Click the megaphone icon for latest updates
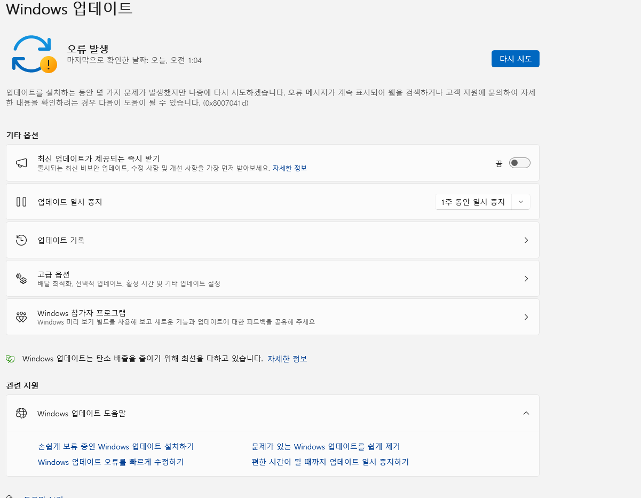This screenshot has width=641, height=498. point(21,163)
